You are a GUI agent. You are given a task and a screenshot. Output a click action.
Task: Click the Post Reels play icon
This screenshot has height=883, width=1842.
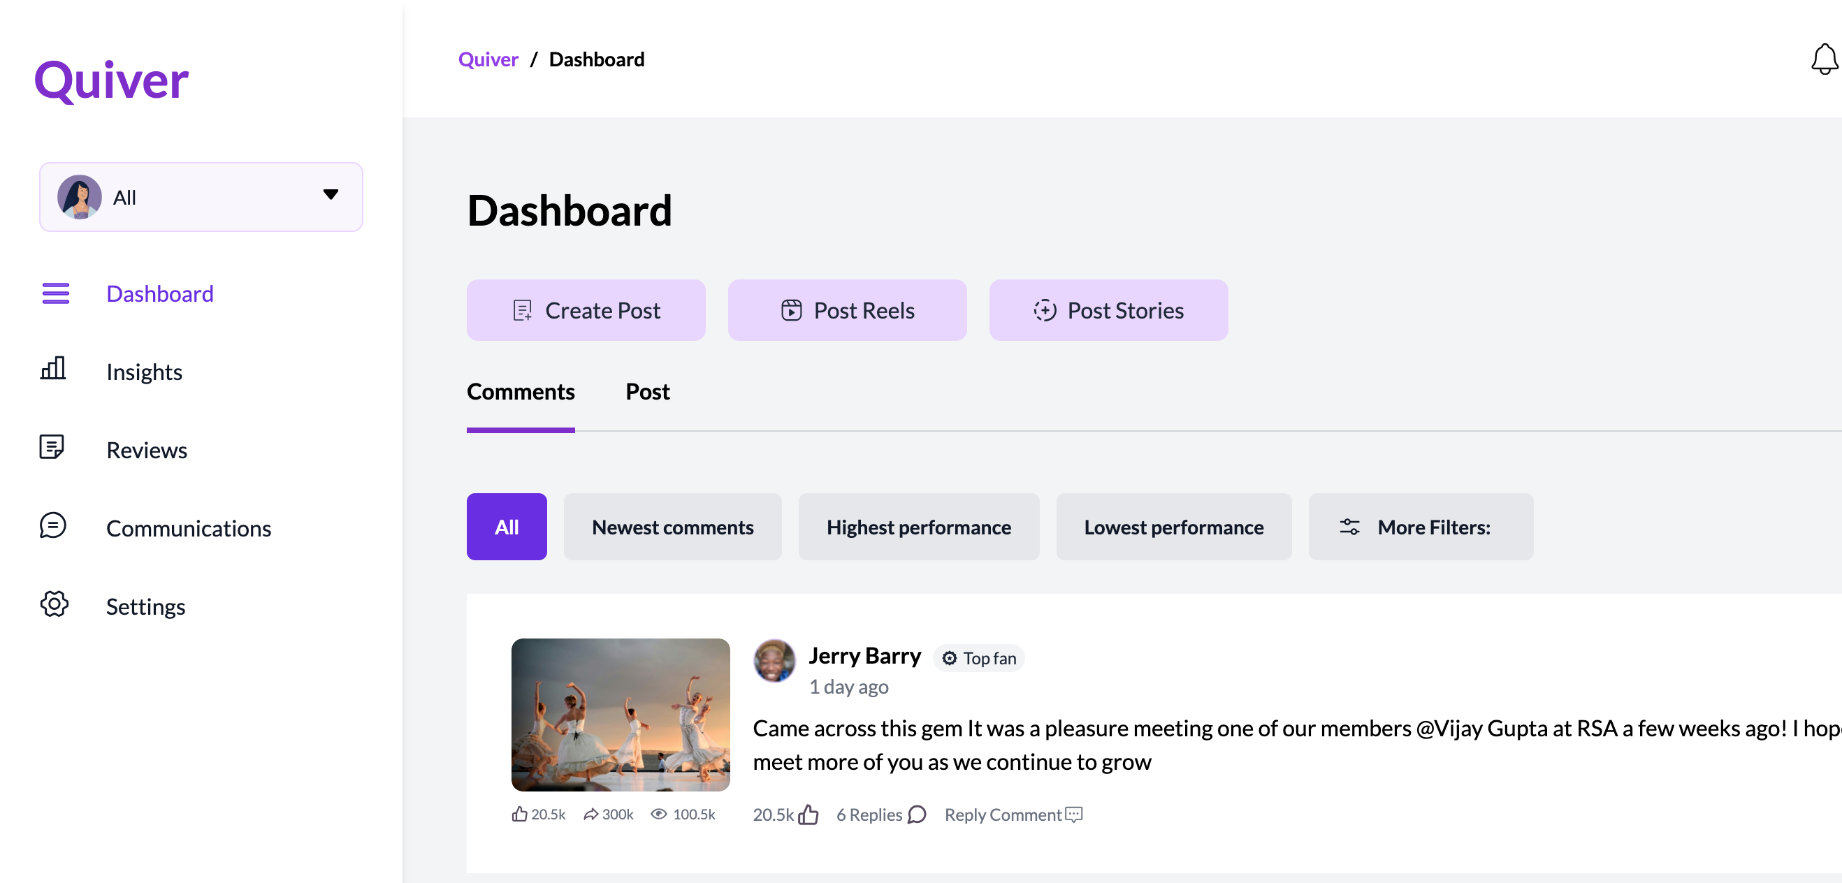coord(792,310)
